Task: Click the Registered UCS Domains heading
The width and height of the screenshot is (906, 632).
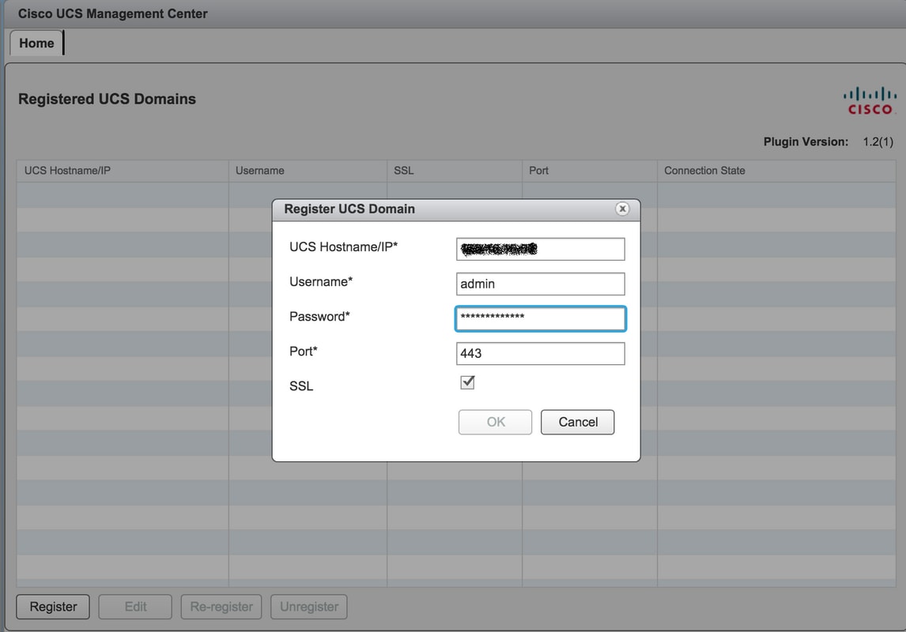Action: (x=107, y=100)
